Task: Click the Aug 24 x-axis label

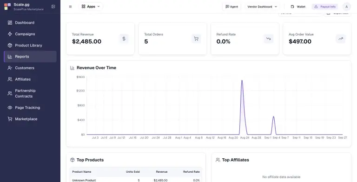Action: 245,137
